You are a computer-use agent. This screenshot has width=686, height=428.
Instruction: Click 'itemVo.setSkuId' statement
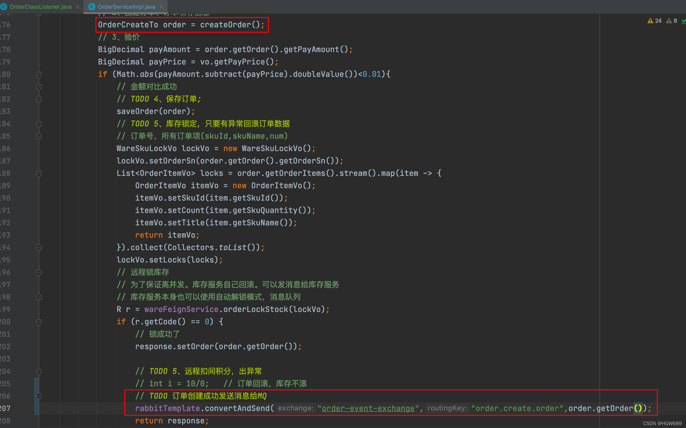[x=211, y=198]
